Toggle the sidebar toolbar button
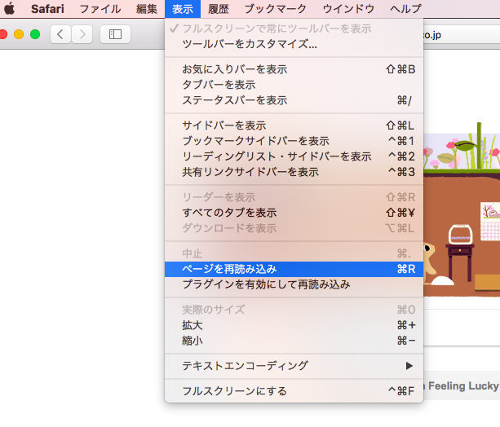Screen dimensions: 500x427 [116, 34]
